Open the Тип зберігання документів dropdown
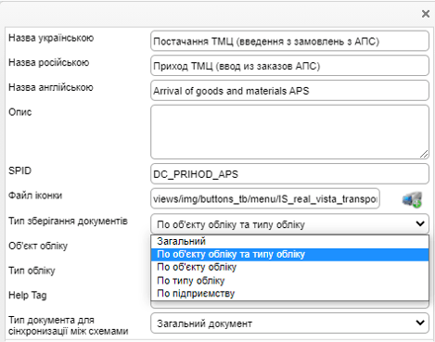435x342 pixels. 289,224
